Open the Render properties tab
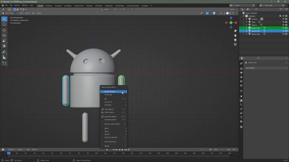289x162 pixels. coord(241,69)
